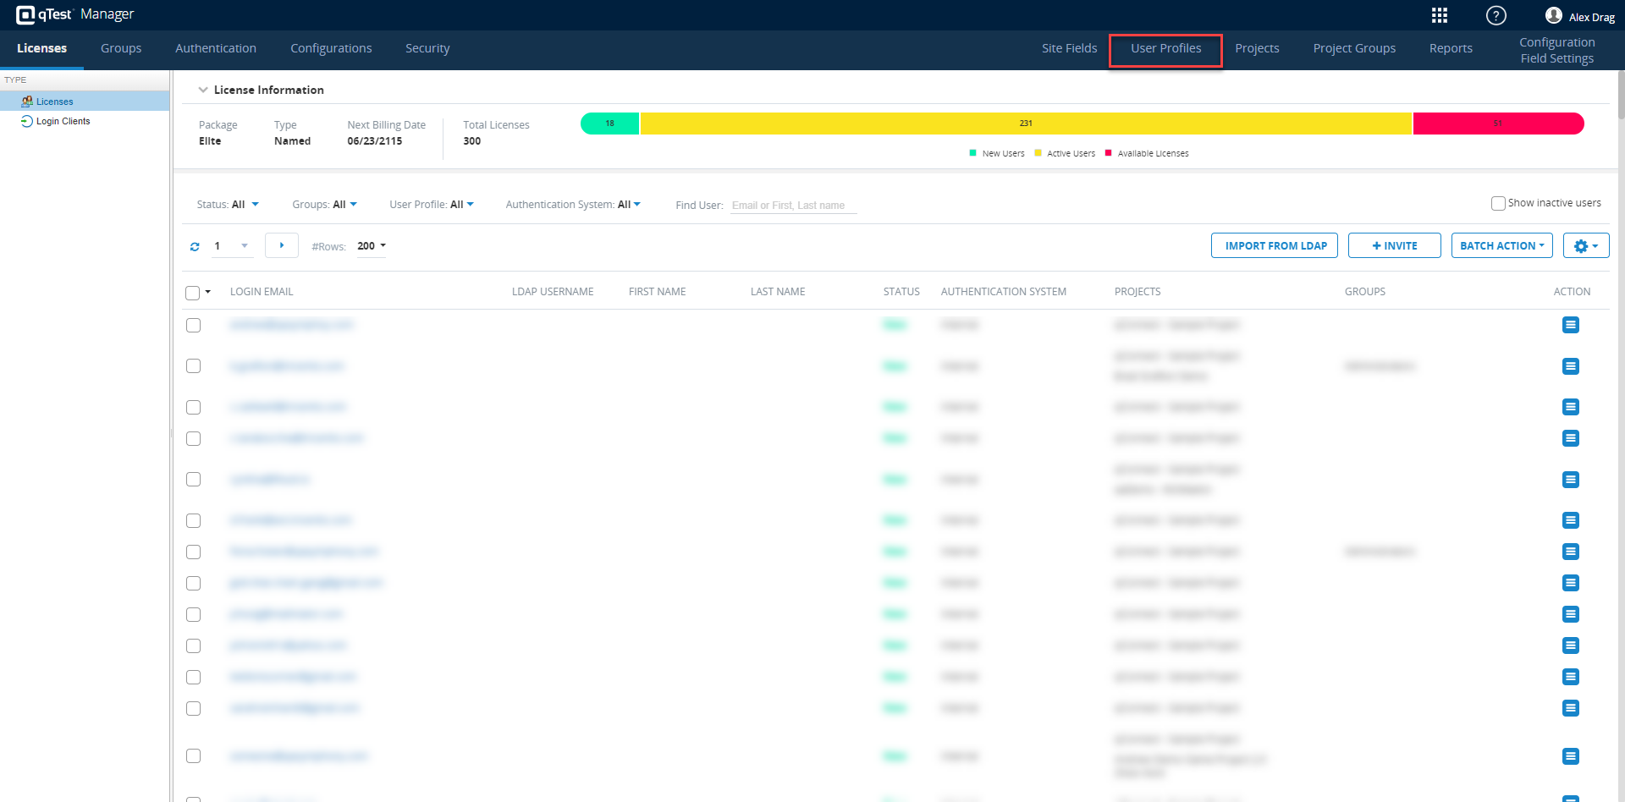Viewport: 1625px width, 802px height.
Task: Open the Authentication tab
Action: click(x=216, y=49)
